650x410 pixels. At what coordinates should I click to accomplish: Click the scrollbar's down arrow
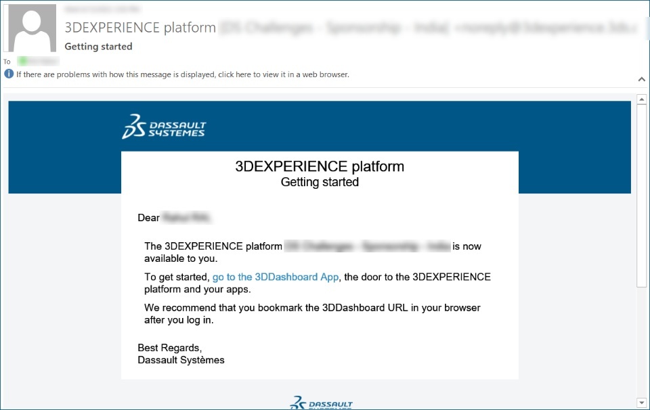click(642, 403)
